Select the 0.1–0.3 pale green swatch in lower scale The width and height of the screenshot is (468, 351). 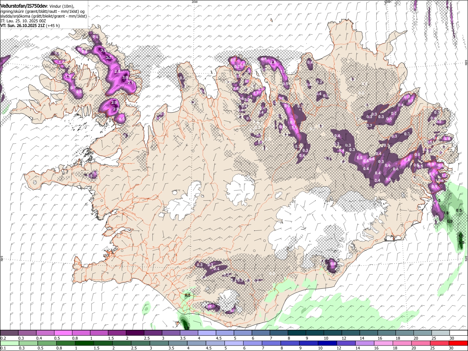[10, 343]
